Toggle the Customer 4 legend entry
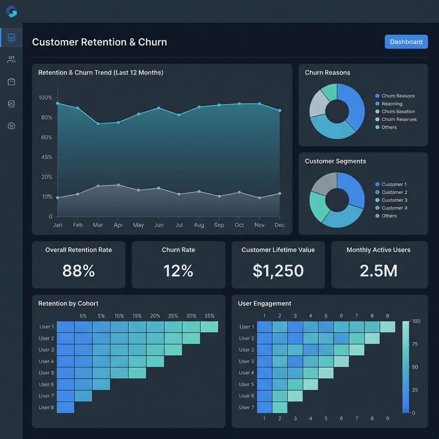 pyautogui.click(x=394, y=208)
